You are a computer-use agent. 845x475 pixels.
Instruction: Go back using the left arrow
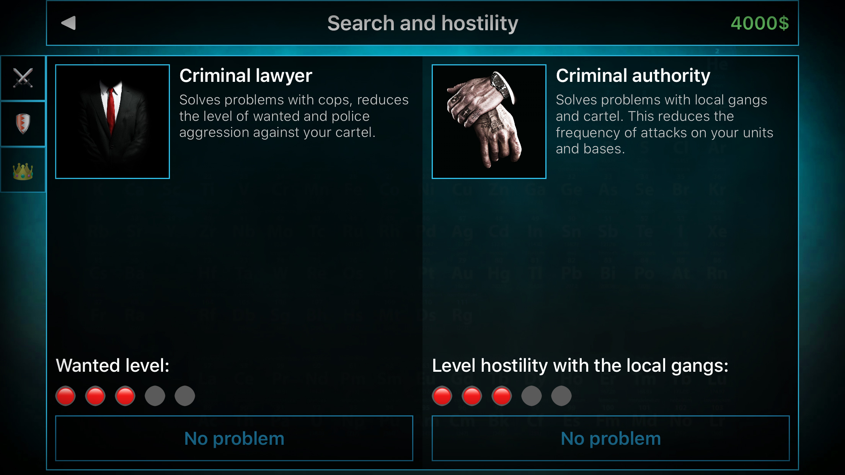point(69,23)
